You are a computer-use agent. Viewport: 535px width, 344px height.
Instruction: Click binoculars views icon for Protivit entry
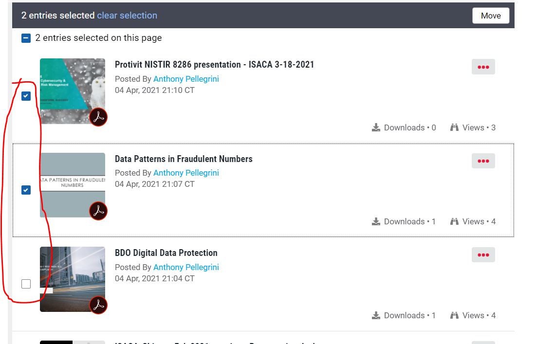tap(455, 127)
